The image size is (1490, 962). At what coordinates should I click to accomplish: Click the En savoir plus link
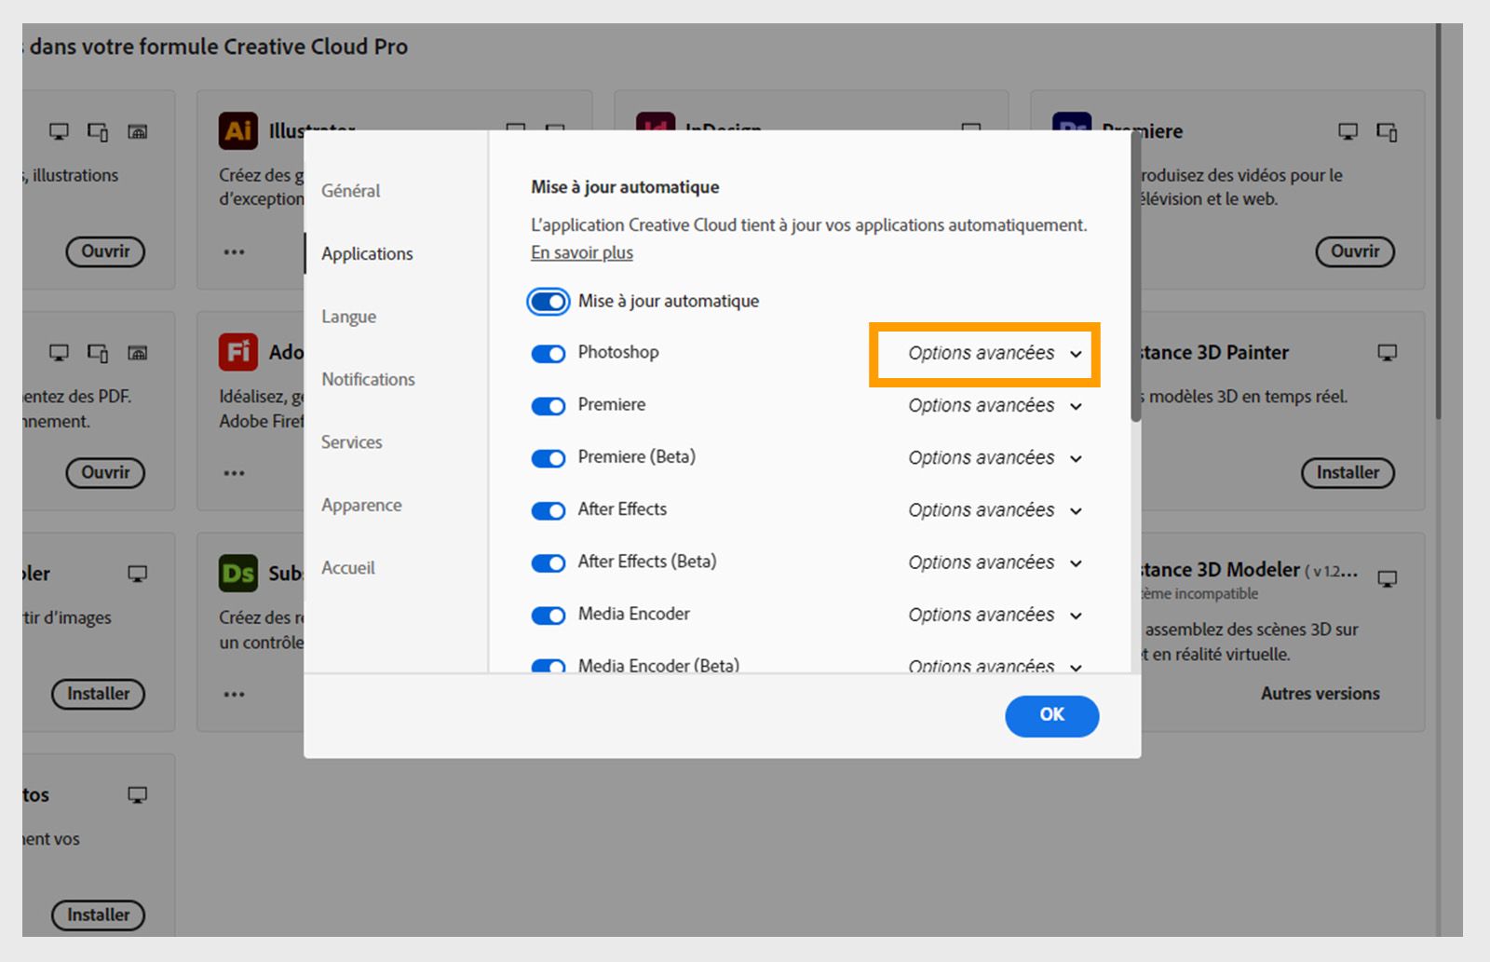click(x=582, y=252)
